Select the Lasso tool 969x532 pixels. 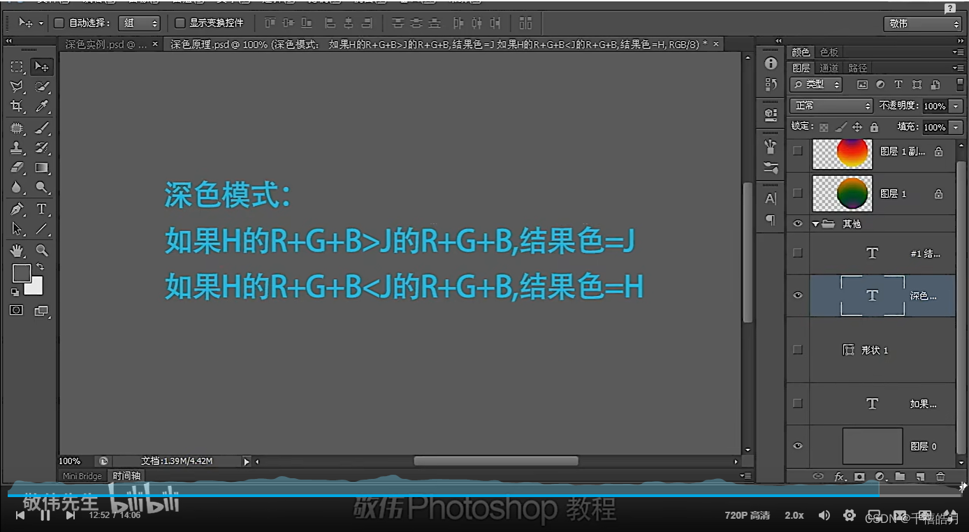(15, 87)
